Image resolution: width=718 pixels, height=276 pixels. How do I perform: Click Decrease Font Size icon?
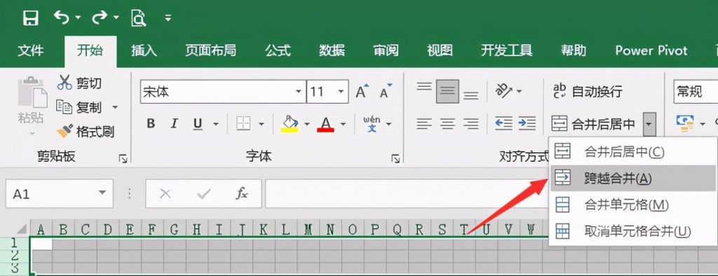tap(386, 92)
